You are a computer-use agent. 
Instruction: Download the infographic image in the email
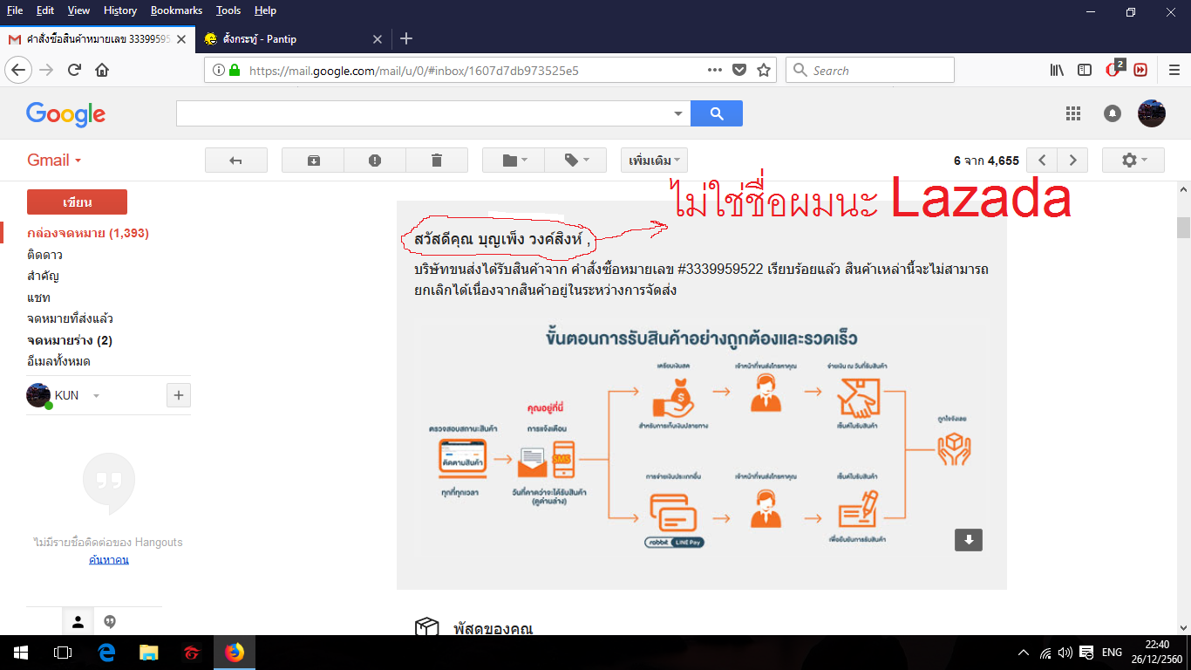(x=969, y=540)
